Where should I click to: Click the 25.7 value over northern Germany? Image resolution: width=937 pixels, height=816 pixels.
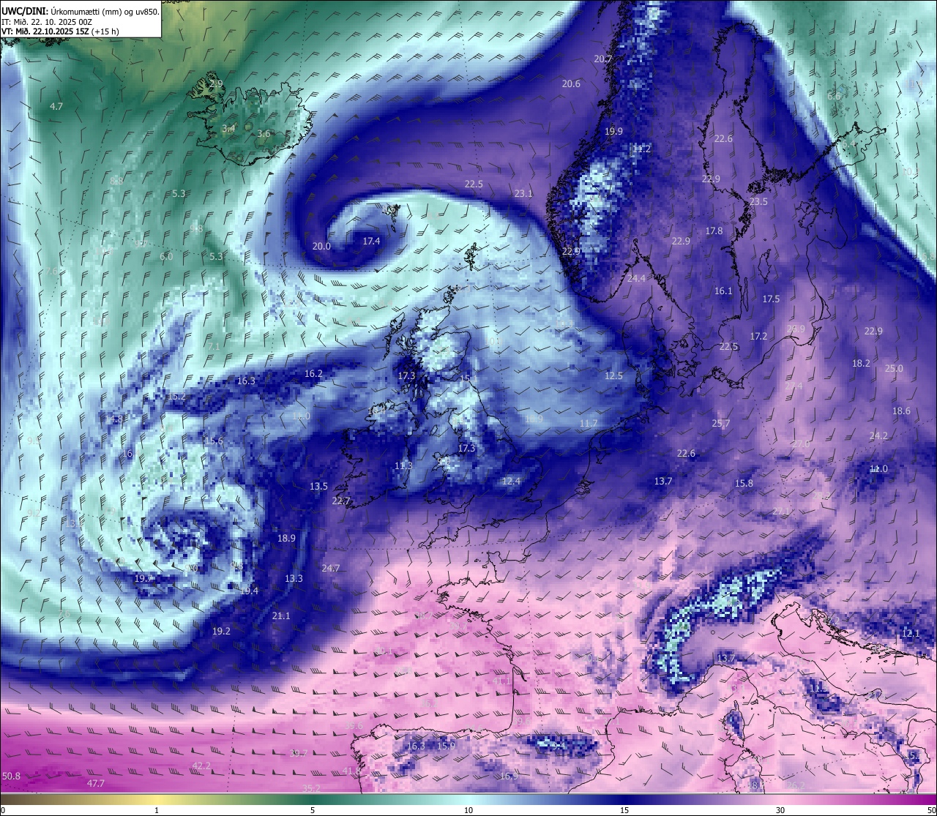tap(721, 424)
